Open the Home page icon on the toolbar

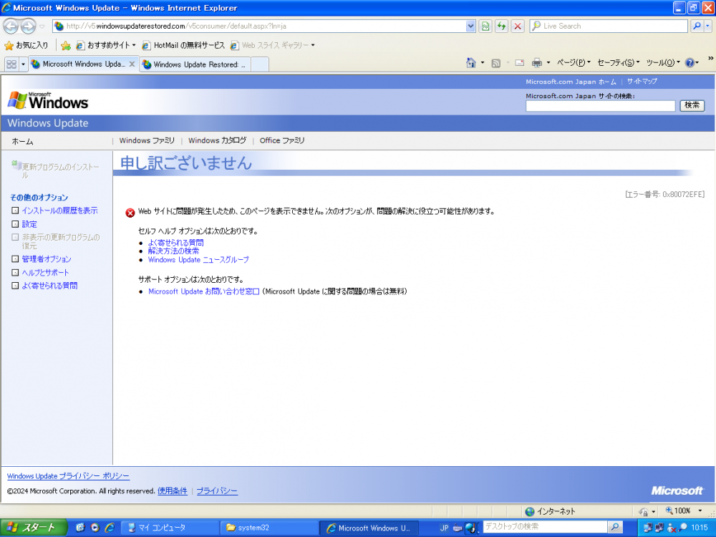470,62
